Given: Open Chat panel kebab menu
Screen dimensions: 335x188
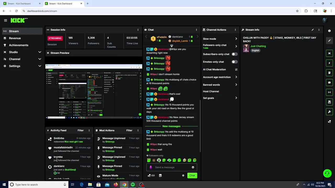Looking at the screenshot, I should (196, 30).
